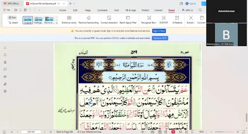The height and width of the screenshot is (134, 248).
Task: Click the AI Restore tool
Action: click(x=177, y=20)
